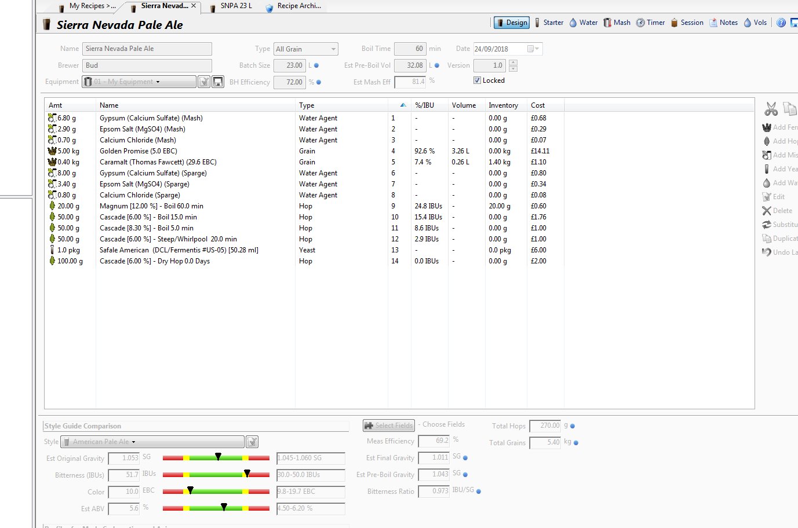Choose equipment profile with checkmark icon
This screenshot has height=528, width=798.
[x=204, y=82]
